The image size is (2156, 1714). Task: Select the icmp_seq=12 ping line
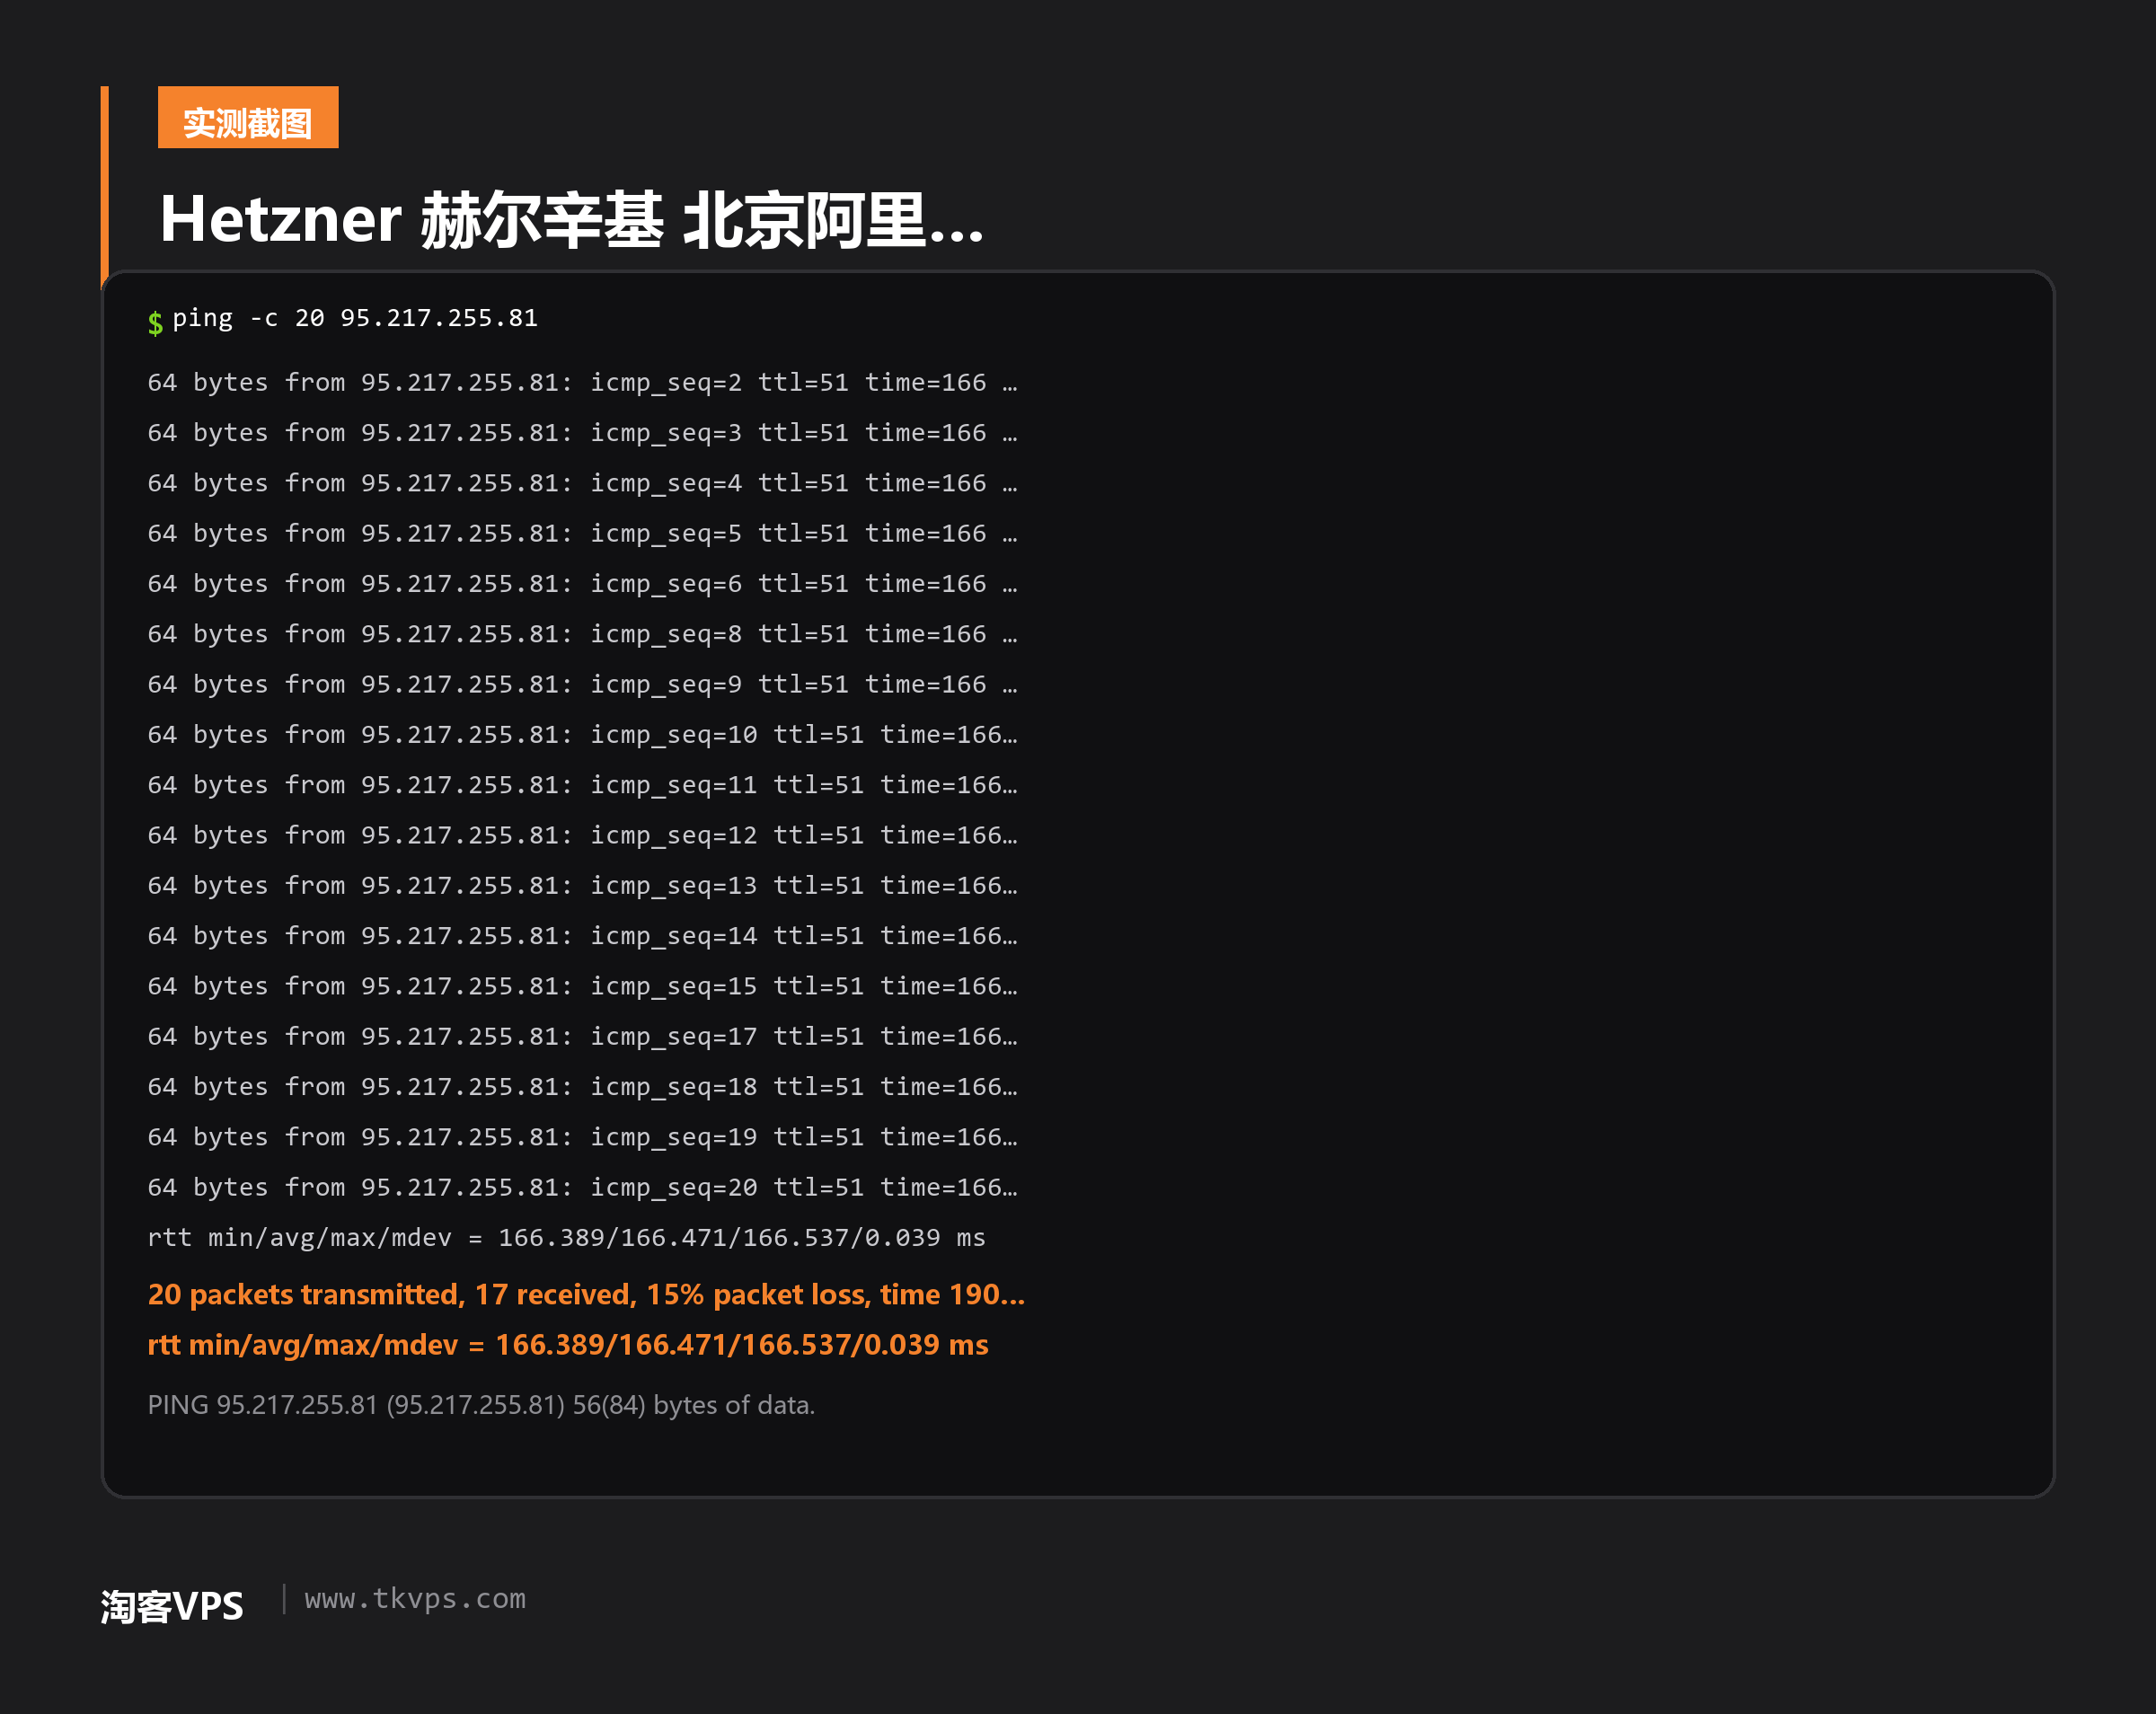click(x=582, y=836)
